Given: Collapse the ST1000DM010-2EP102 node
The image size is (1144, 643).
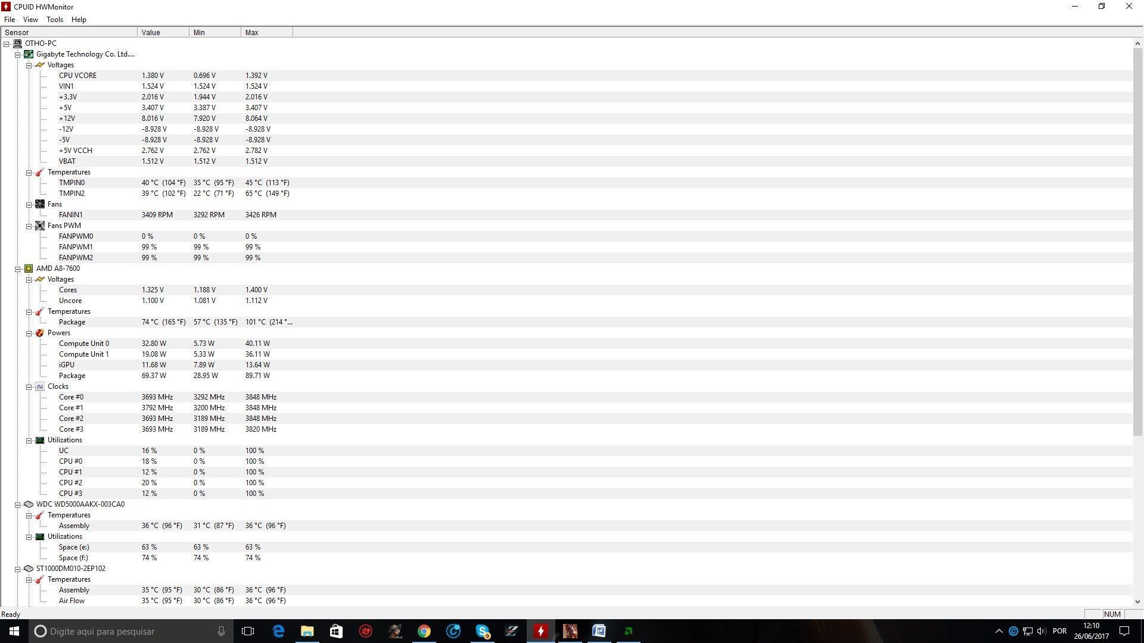Looking at the screenshot, I should tap(17, 569).
